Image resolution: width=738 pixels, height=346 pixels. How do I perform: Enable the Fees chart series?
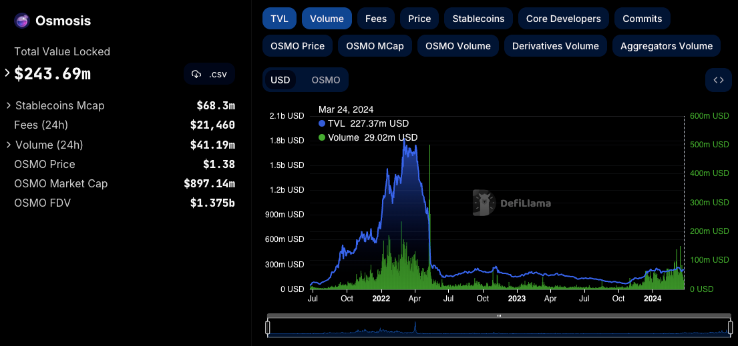375,19
